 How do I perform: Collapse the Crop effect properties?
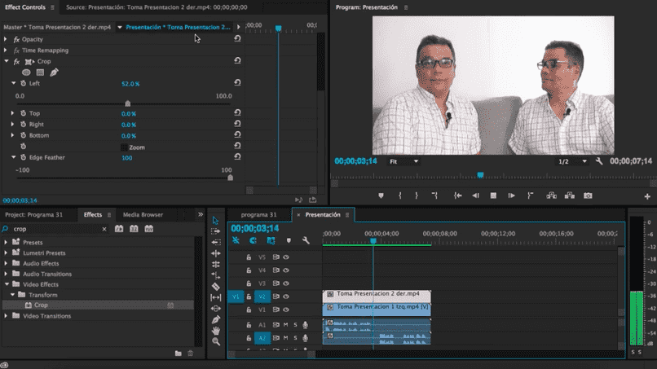coord(7,61)
